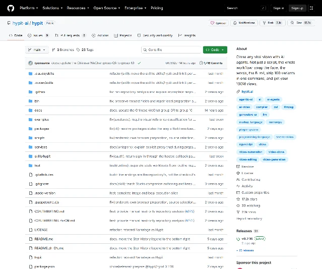The width and height of the screenshot is (322, 269).
Task: Expand the Enterprise menu
Action: click(x=136, y=8)
